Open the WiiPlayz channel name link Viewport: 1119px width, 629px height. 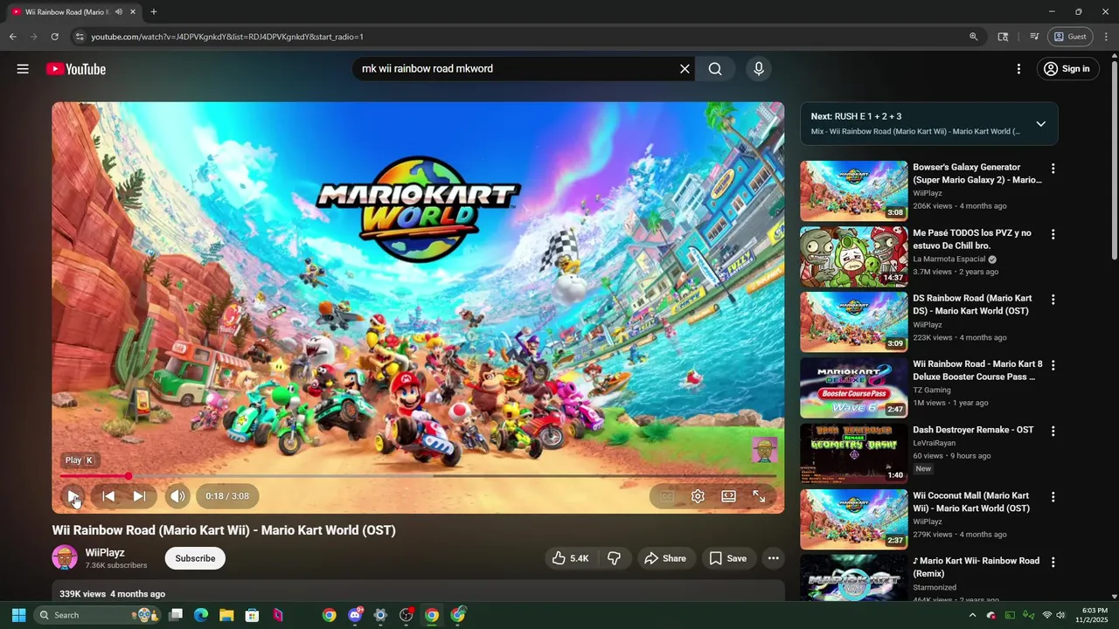tap(105, 553)
